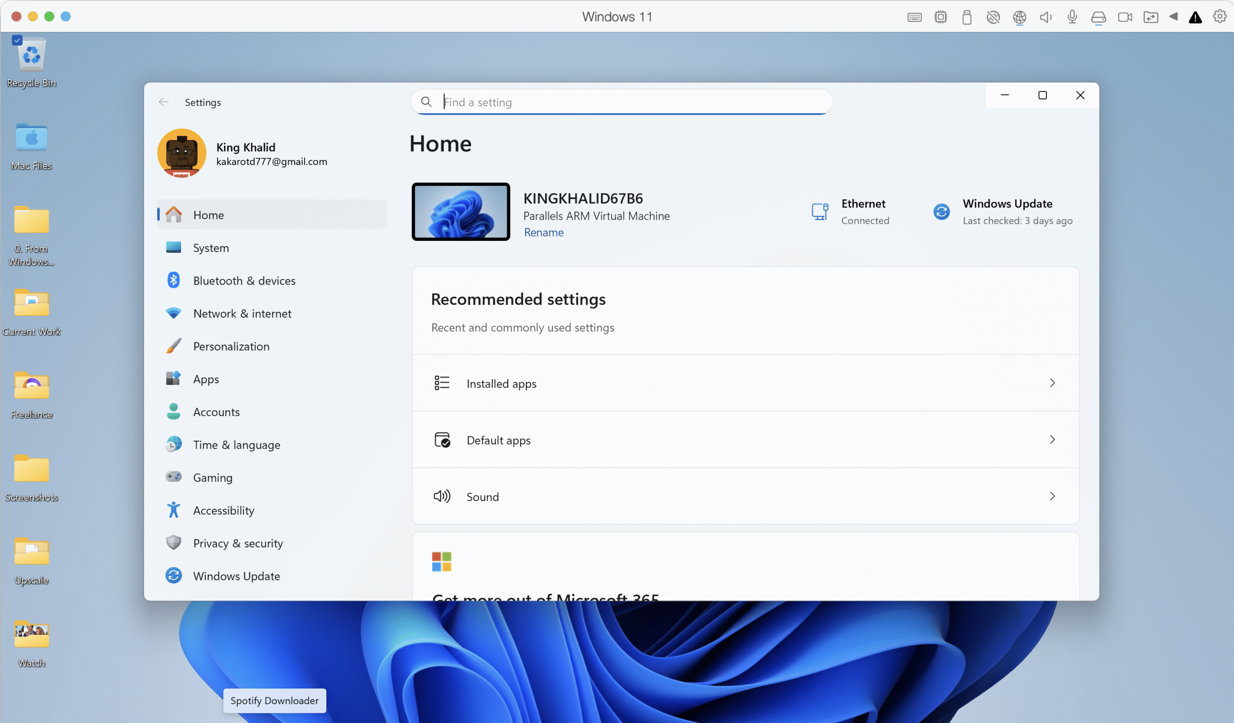Screen dimensions: 1234x723
Task: Open the Home settings page
Action: (272, 214)
